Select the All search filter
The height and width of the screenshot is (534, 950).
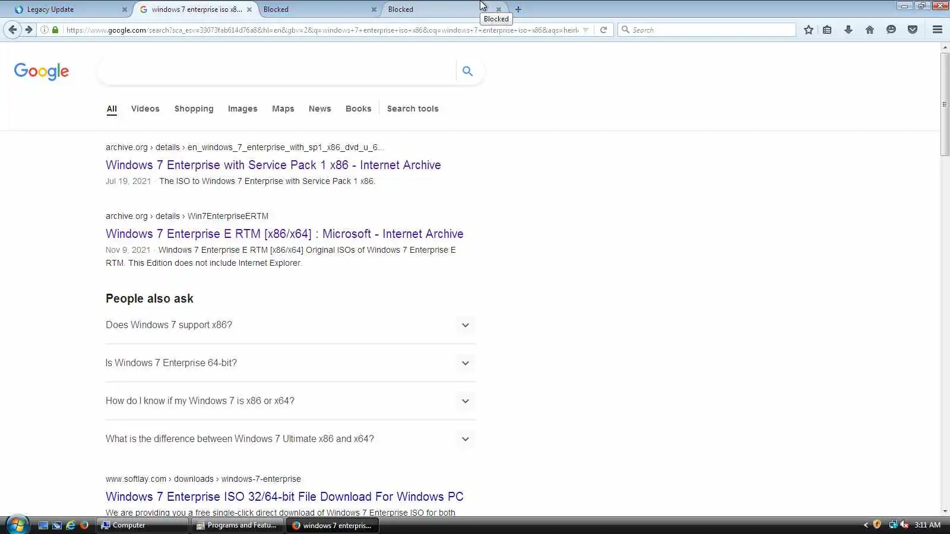tap(112, 109)
